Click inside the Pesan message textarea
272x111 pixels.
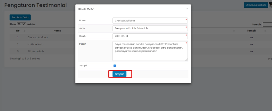tap(150, 51)
